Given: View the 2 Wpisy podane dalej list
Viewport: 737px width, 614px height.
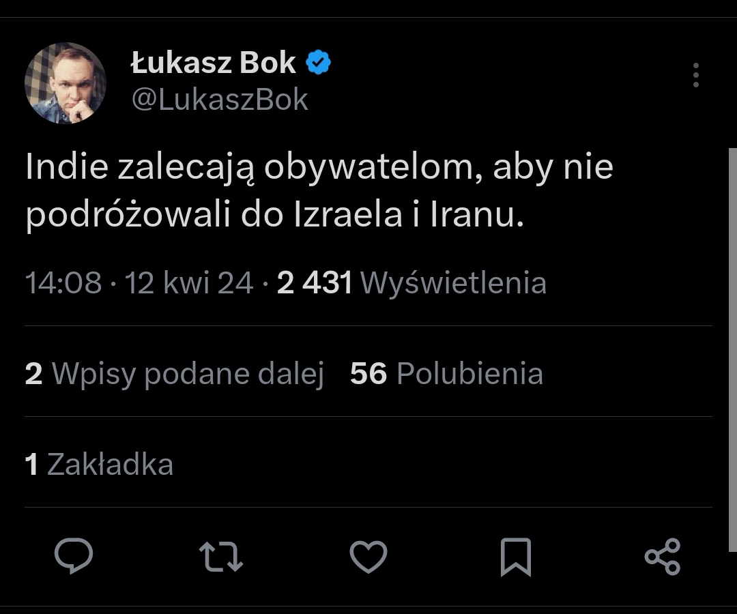Looking at the screenshot, I should (174, 374).
